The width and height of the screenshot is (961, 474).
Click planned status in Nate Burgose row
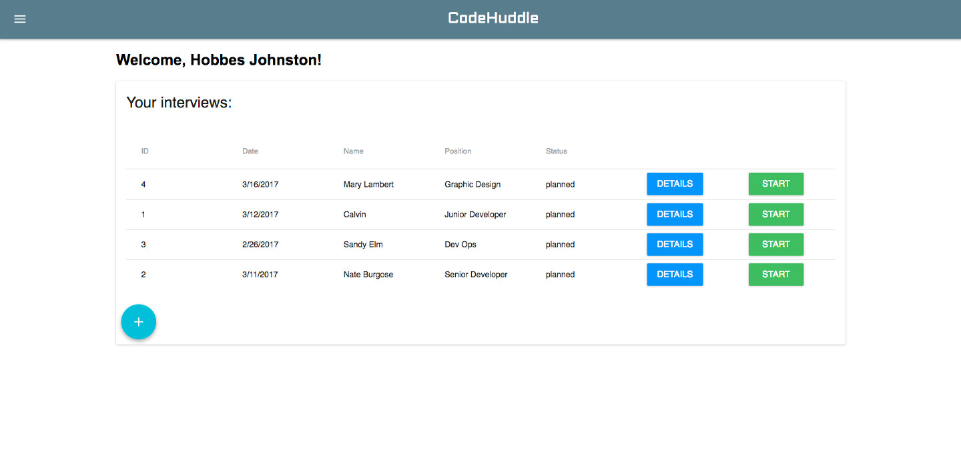tap(560, 275)
